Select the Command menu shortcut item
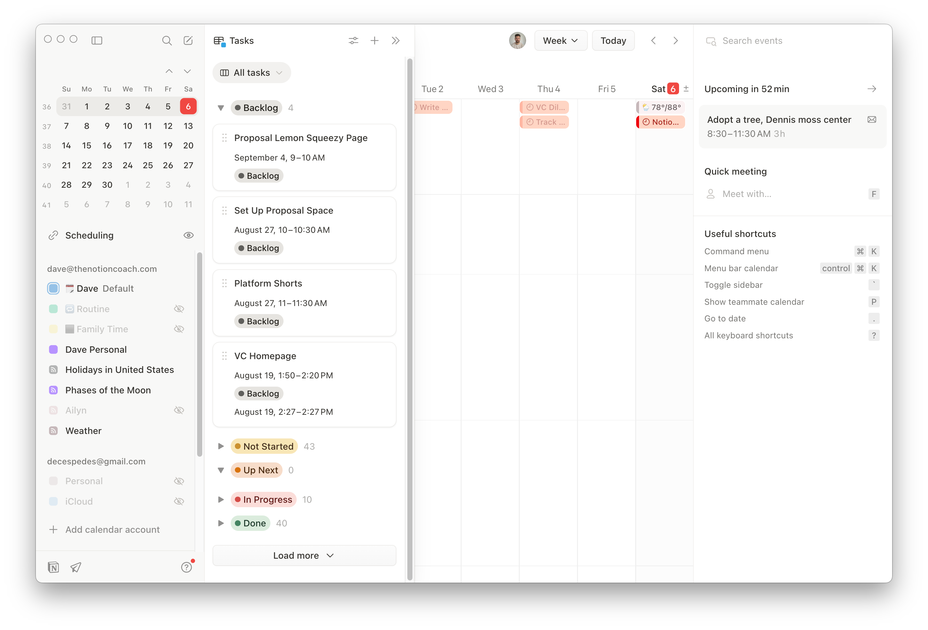Viewport: 928px width, 630px height. (736, 251)
